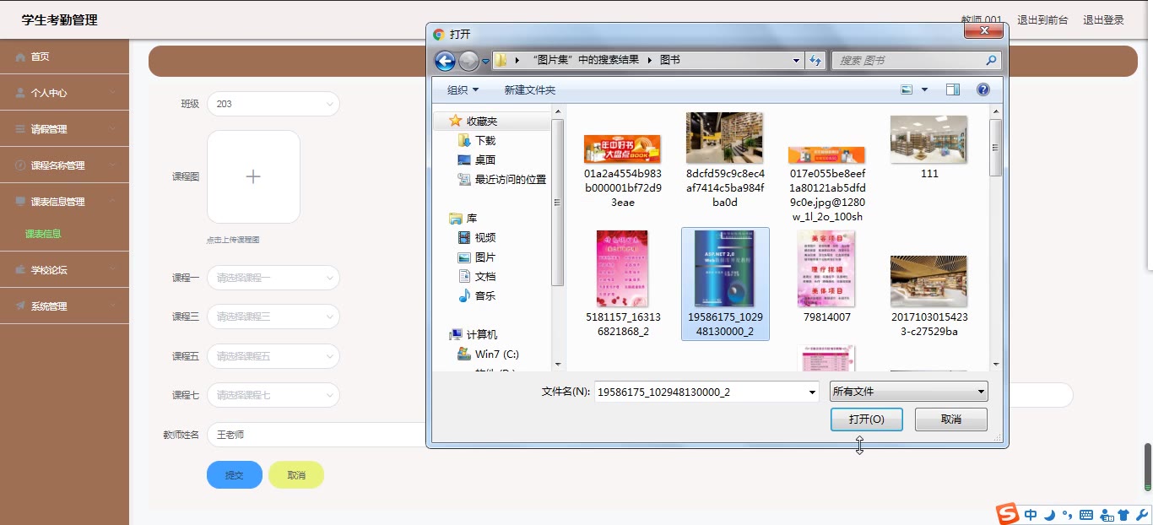Screen dimensions: 1153x525
Task: Select Win7 (C:) drive
Action: pos(489,354)
